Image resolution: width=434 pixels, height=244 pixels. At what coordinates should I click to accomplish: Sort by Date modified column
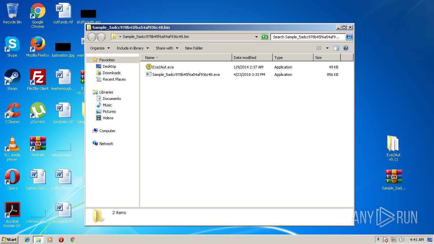coord(252,58)
